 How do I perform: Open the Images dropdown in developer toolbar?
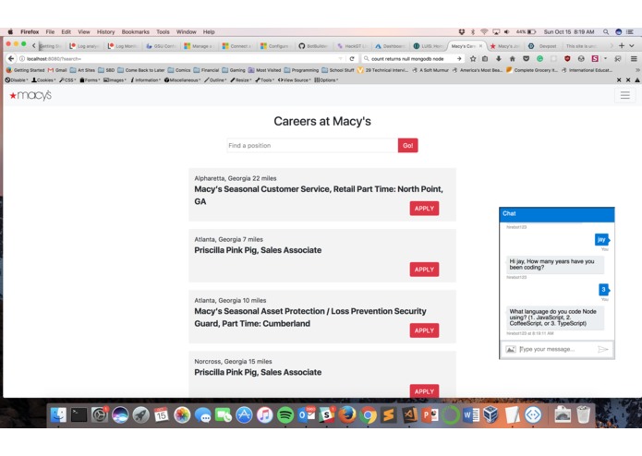[115, 80]
